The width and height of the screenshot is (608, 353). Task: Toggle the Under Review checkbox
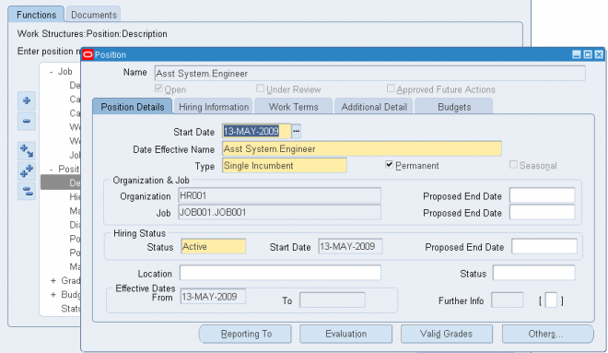coord(260,88)
